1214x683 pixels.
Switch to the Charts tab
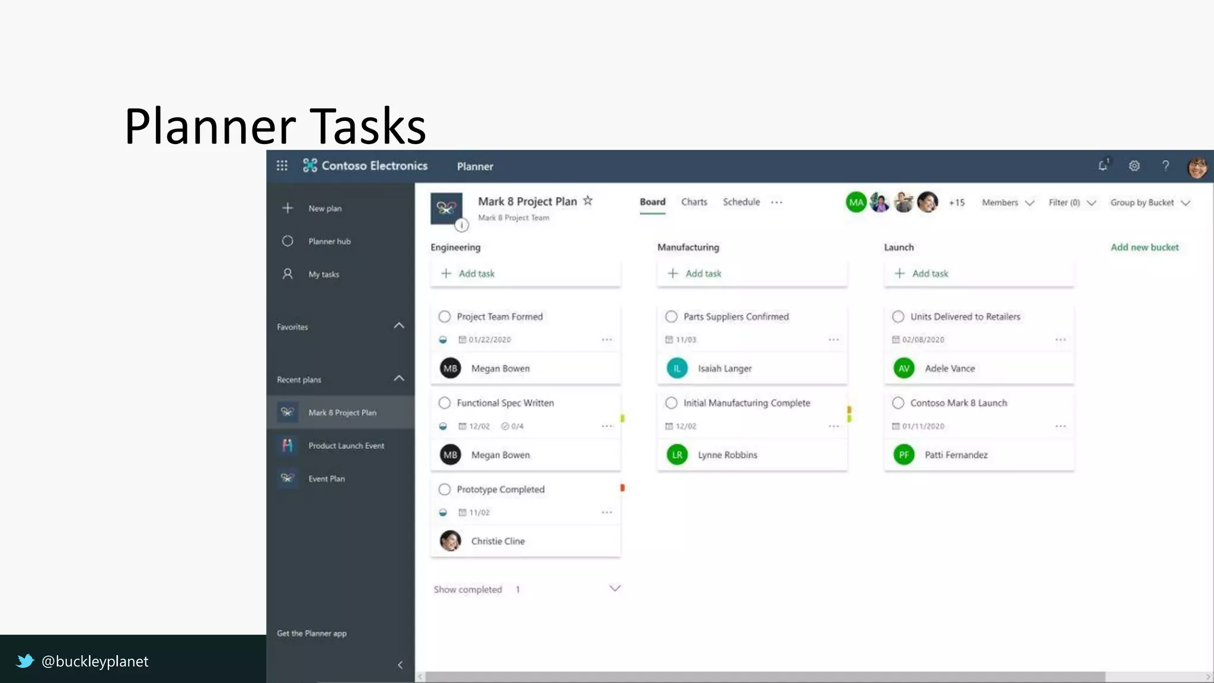click(x=694, y=202)
